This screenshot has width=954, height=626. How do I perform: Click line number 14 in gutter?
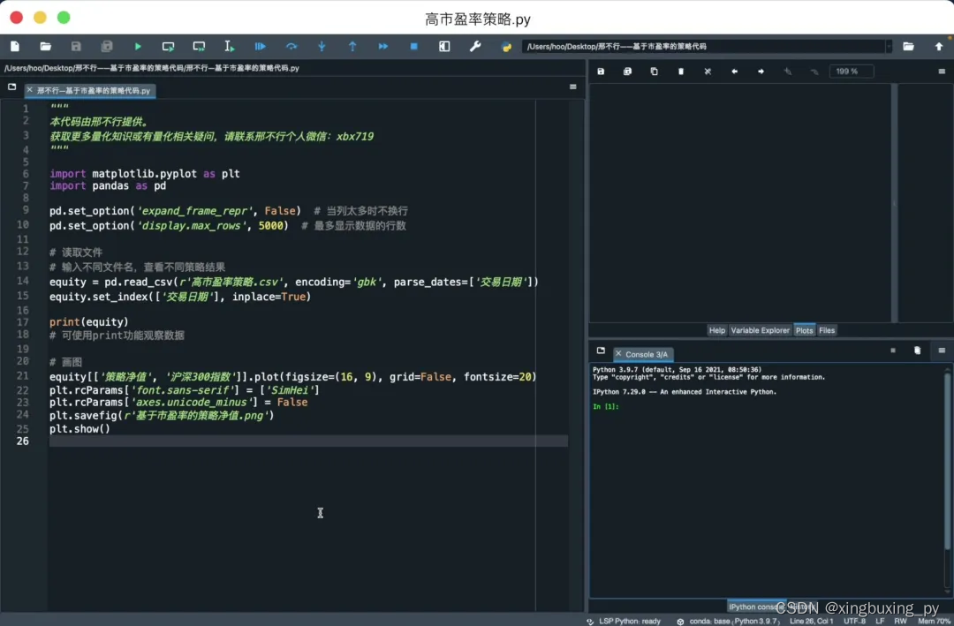tap(22, 281)
